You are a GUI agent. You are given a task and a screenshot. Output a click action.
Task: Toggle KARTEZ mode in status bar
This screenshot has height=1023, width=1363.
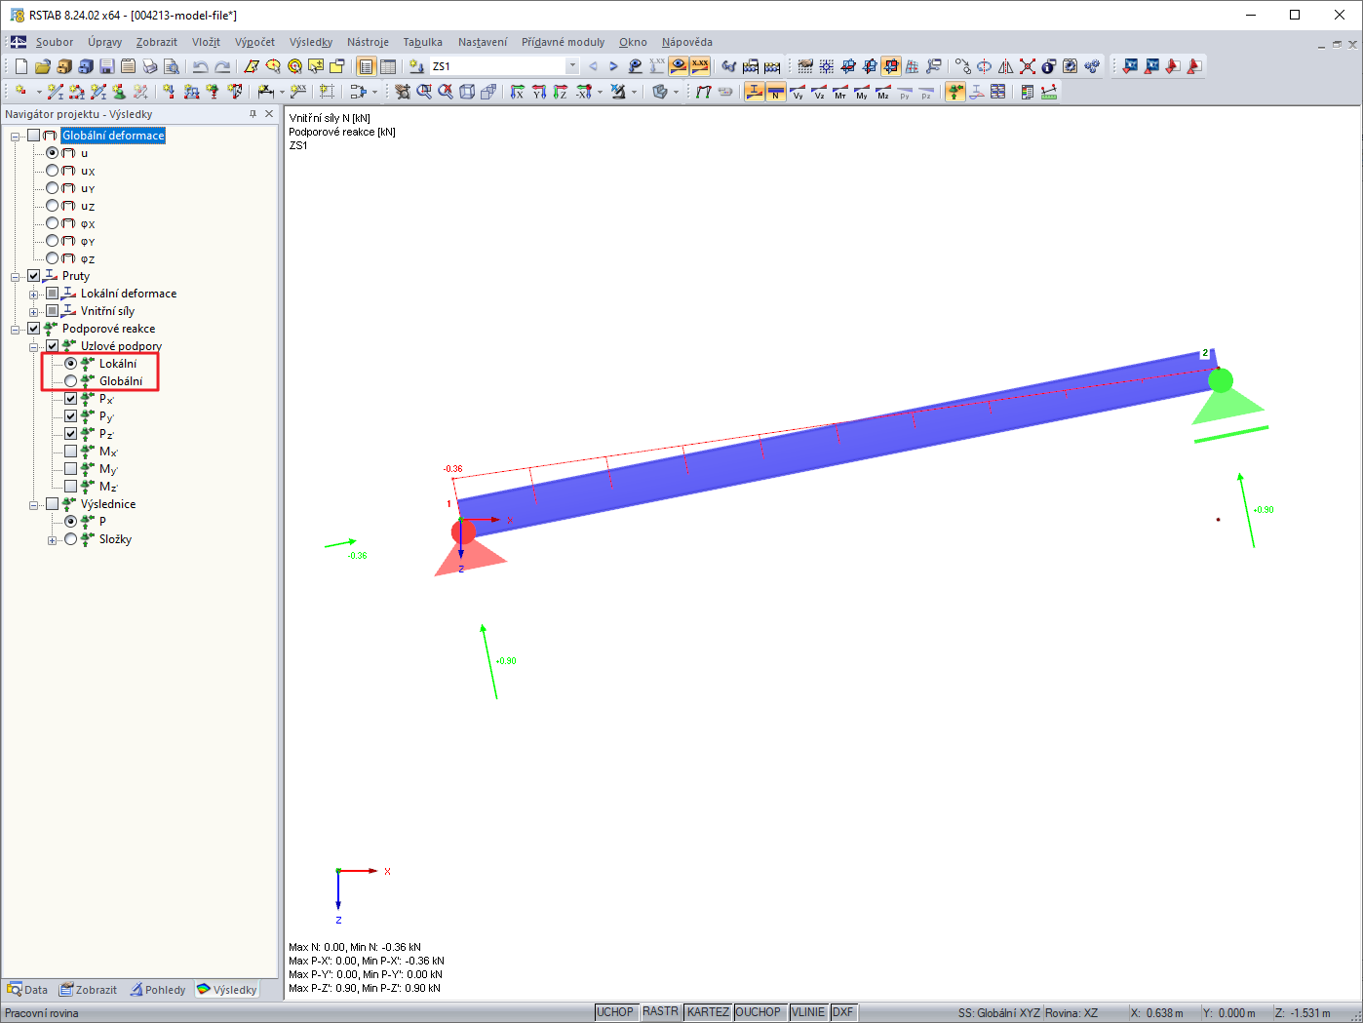(x=708, y=1012)
